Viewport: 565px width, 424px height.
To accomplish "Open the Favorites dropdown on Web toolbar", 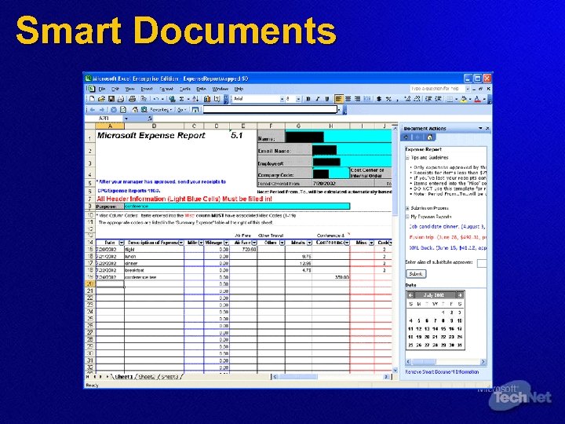I will [x=161, y=110].
